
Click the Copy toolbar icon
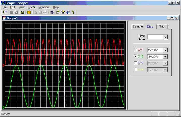52,12
